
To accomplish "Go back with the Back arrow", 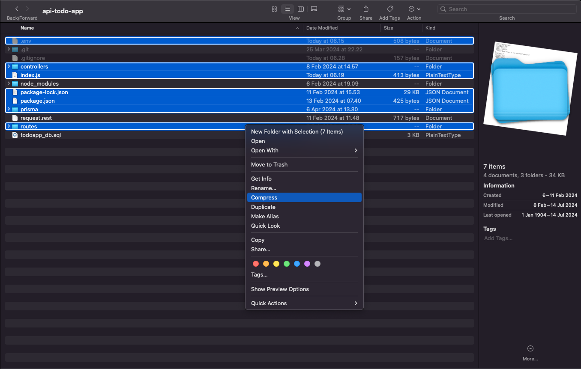I will pos(17,9).
